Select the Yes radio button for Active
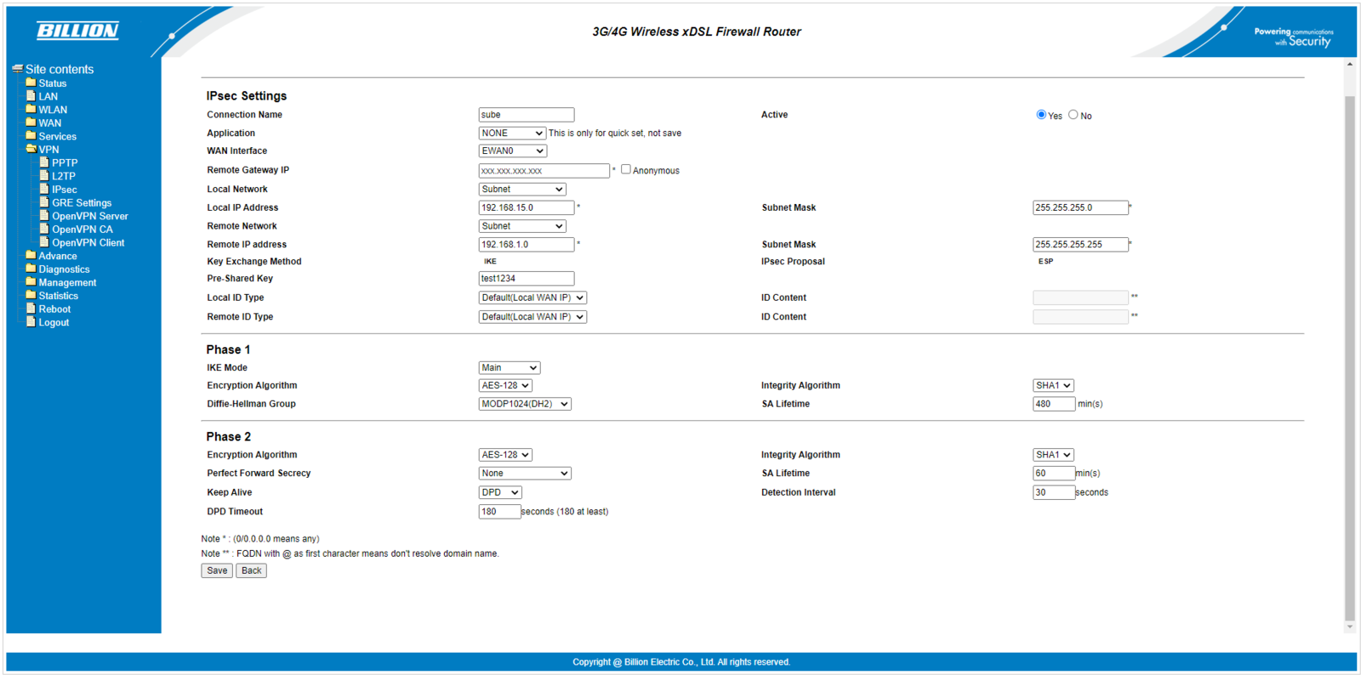 click(1041, 115)
